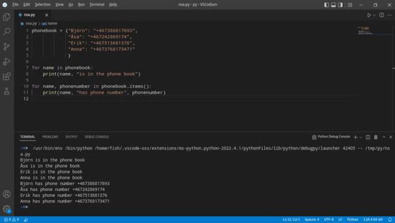Toggle the secondary side bar layout icon
The image size is (395, 223).
(x=341, y=5)
